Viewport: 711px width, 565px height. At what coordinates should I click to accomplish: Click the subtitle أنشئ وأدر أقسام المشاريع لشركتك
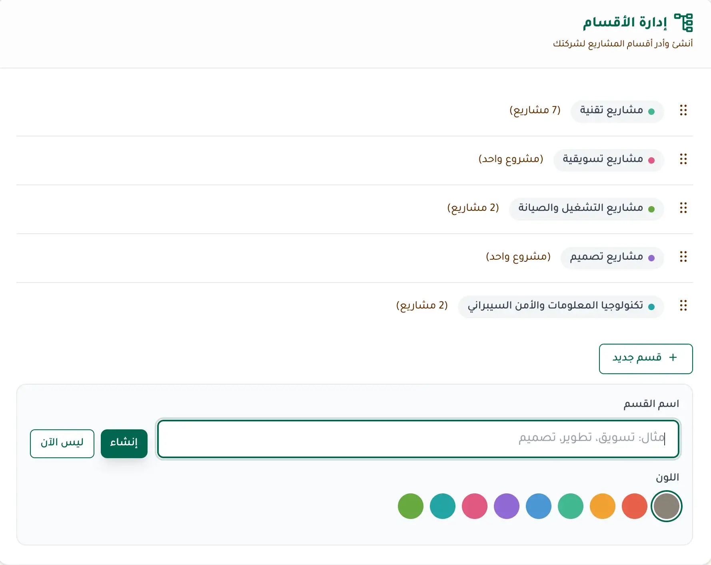tap(623, 44)
